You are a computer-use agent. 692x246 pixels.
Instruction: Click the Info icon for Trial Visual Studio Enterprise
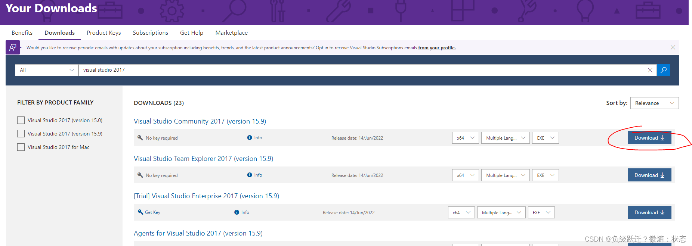[x=237, y=212]
